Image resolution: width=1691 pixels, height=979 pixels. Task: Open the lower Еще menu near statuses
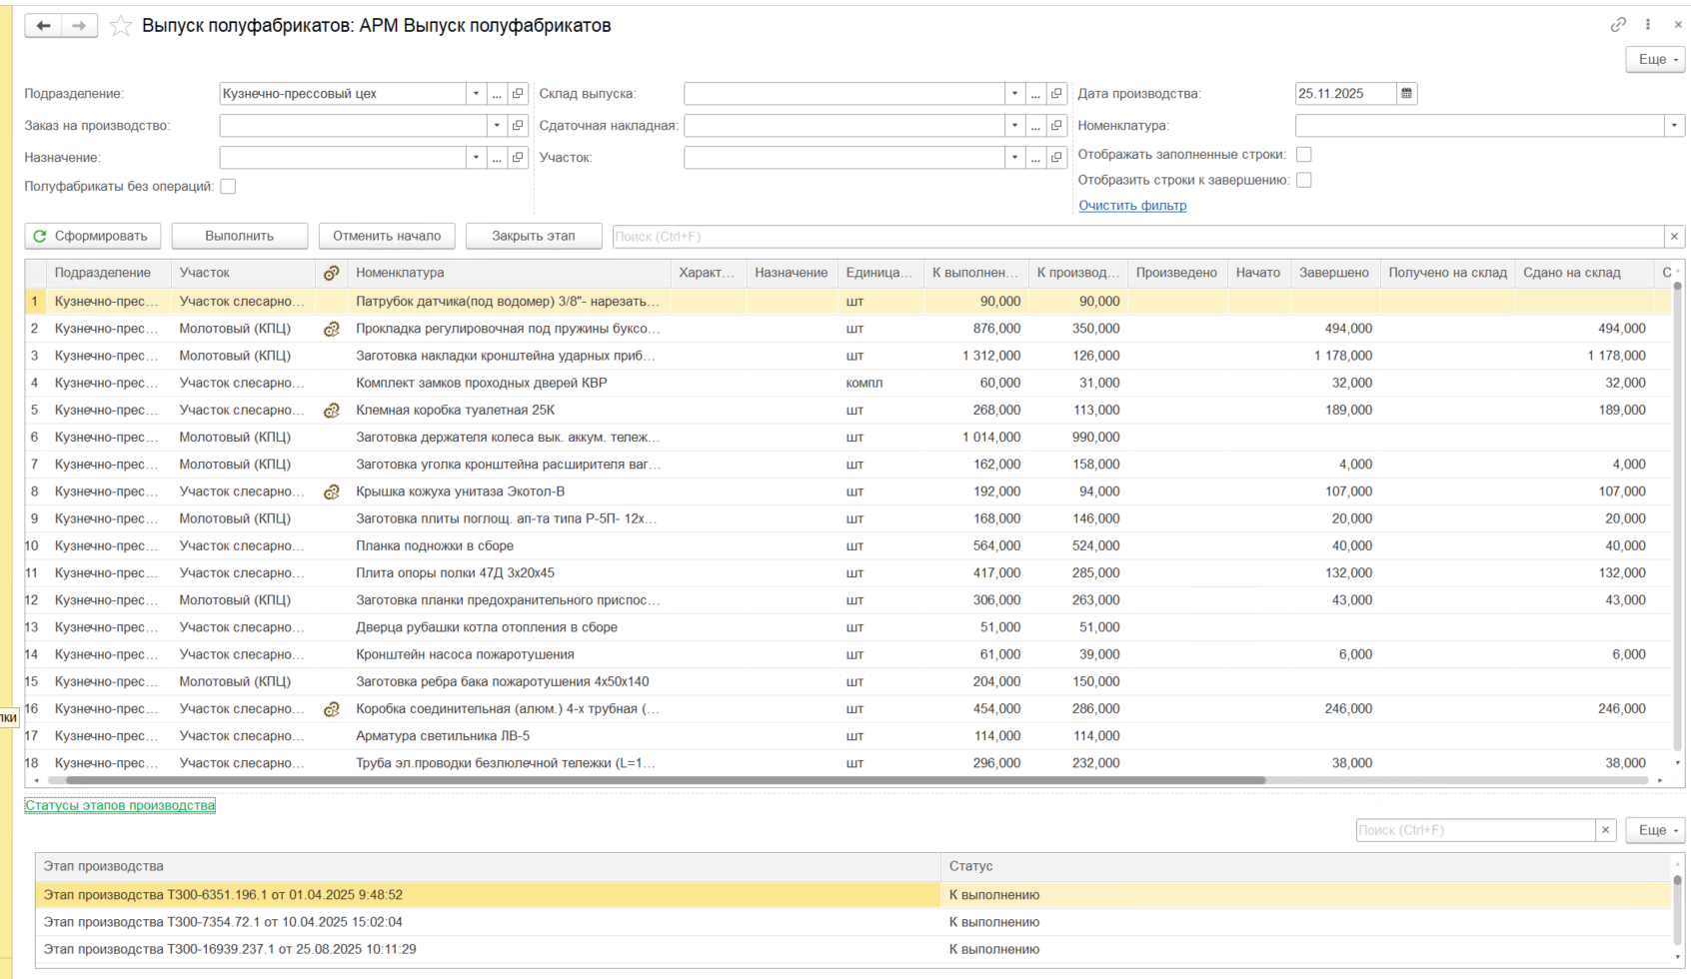(x=1656, y=830)
